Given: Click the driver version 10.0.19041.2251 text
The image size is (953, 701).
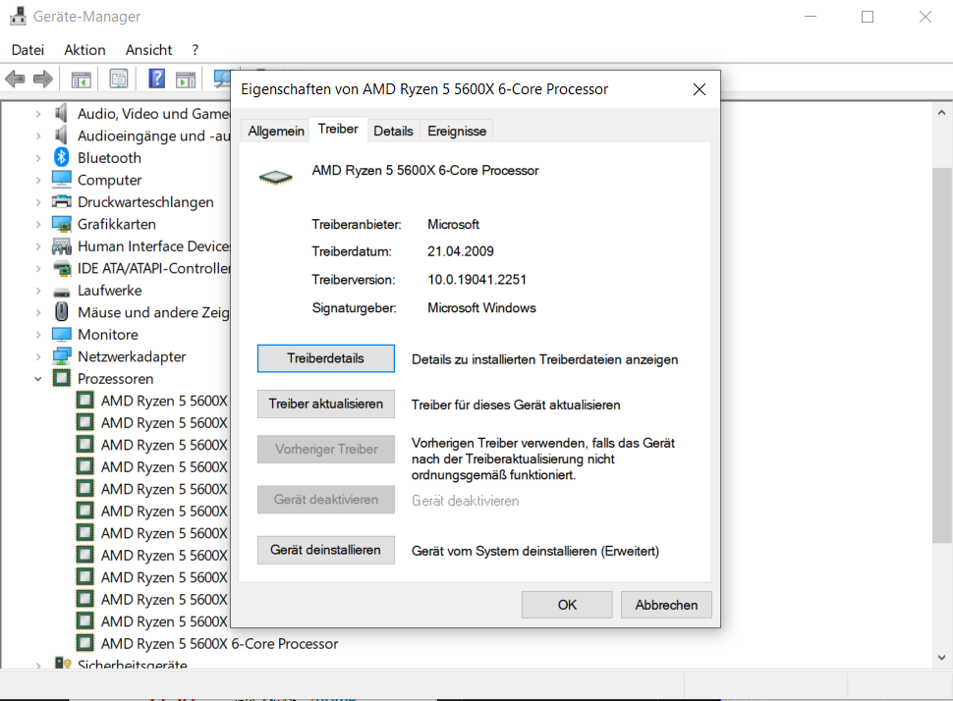Looking at the screenshot, I should click(477, 280).
